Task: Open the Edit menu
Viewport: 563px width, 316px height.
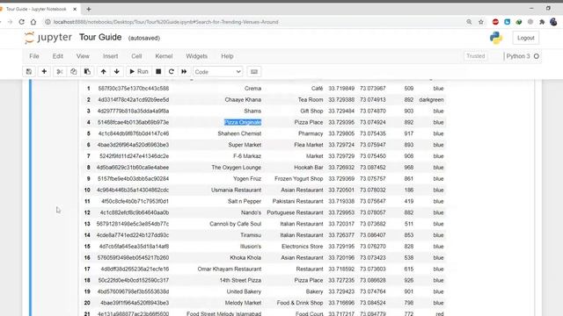Action: (57, 56)
